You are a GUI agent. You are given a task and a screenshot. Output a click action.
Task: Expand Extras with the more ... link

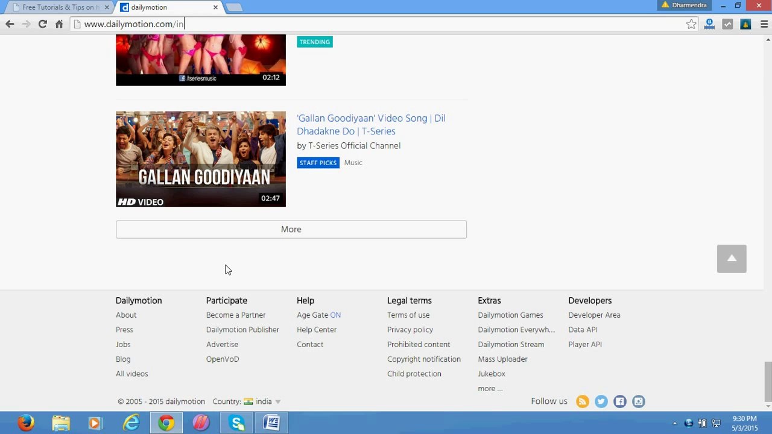[x=490, y=389]
